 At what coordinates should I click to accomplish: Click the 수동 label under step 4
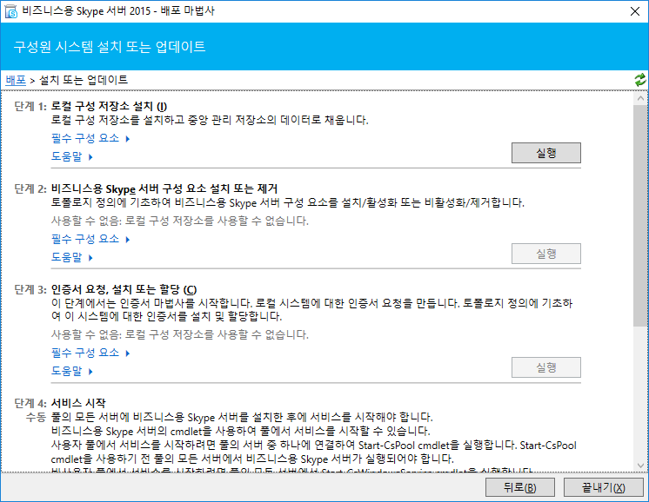[36, 417]
